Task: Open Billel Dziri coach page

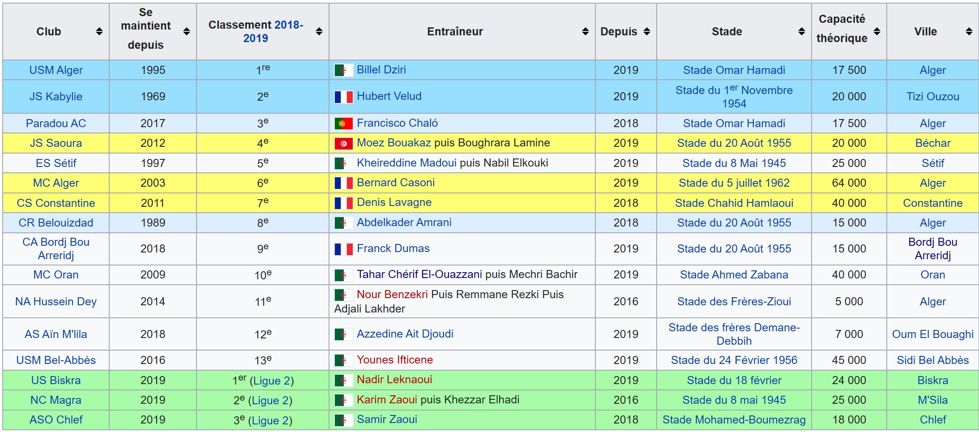Action: pyautogui.click(x=381, y=70)
